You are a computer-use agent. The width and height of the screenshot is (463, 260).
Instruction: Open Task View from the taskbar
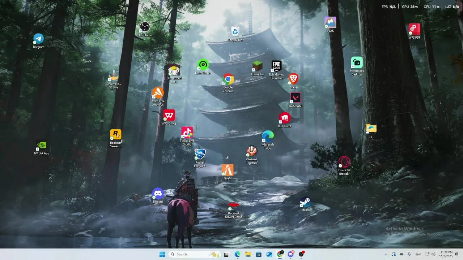tap(226, 254)
